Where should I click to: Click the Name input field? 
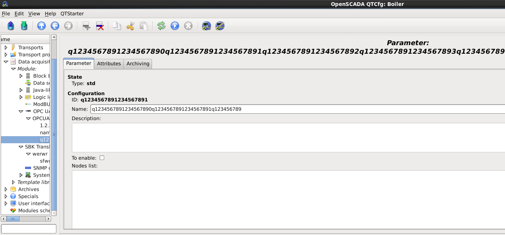297,109
